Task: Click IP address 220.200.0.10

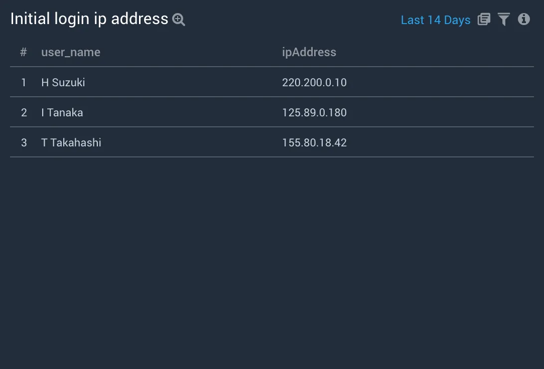Action: 314,82
